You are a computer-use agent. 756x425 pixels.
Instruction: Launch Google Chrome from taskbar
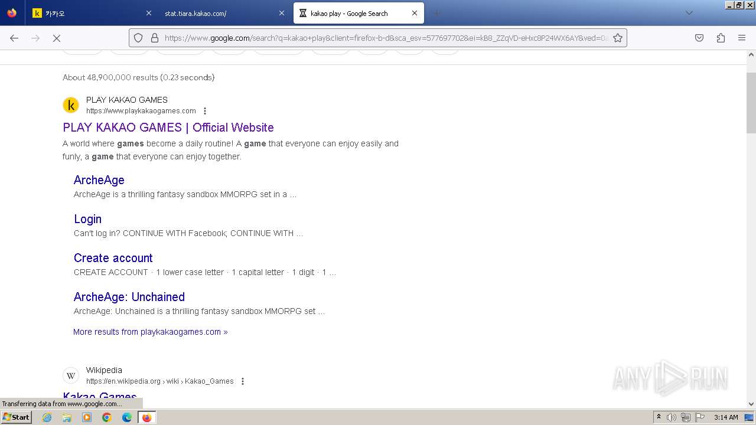(x=107, y=417)
